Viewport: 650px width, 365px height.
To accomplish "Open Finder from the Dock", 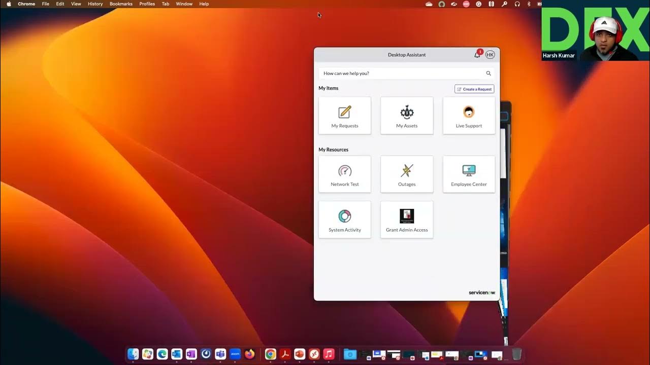I will click(133, 354).
